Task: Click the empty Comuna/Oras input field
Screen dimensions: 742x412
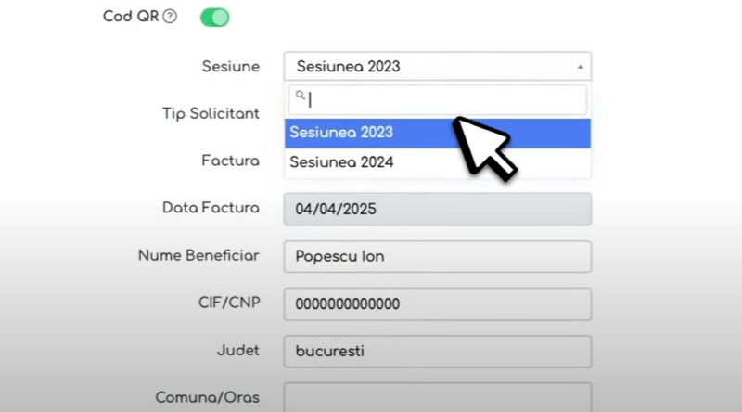Action: coord(437,397)
